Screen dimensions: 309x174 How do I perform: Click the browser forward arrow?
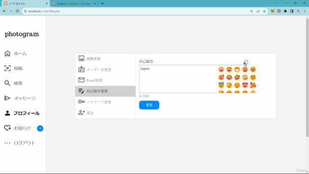pos(11,11)
